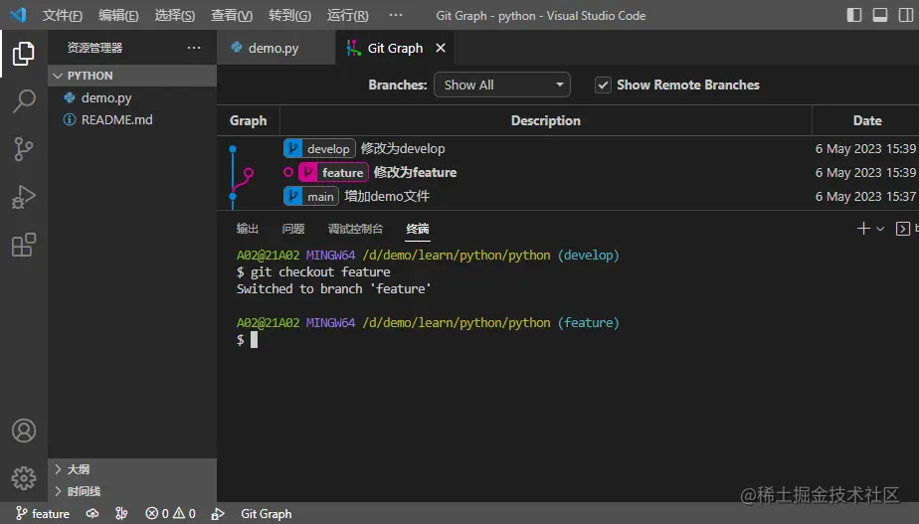Switch to the demo.py editor tab
This screenshot has height=524, width=919.
[x=276, y=48]
